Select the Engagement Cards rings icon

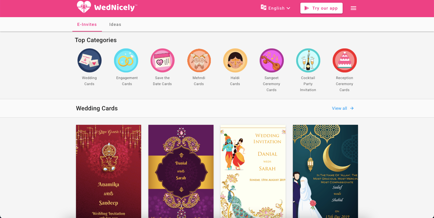point(126,60)
